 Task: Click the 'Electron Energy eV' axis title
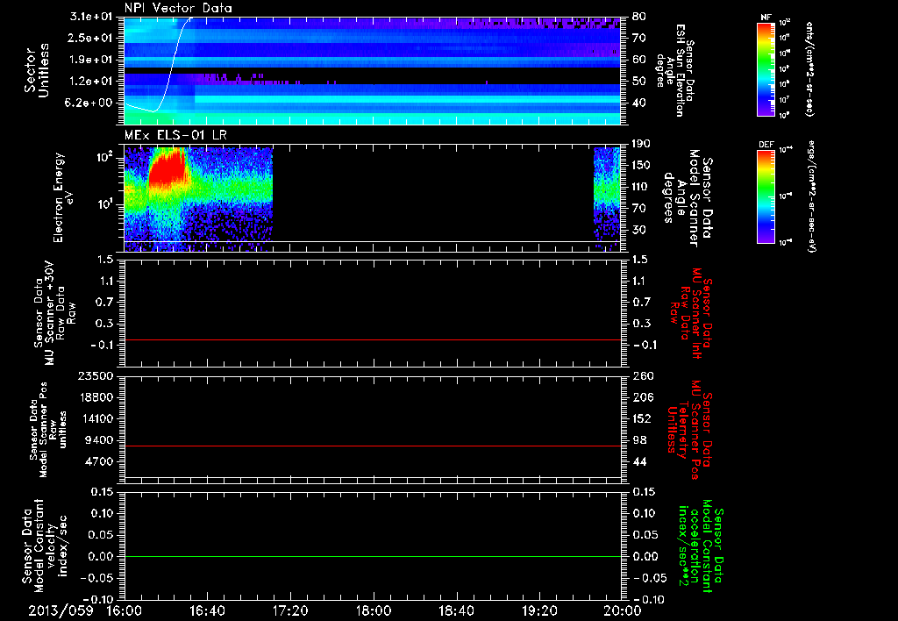coord(64,197)
